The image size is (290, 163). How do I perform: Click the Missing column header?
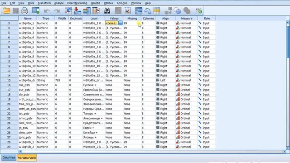pyautogui.click(x=132, y=18)
